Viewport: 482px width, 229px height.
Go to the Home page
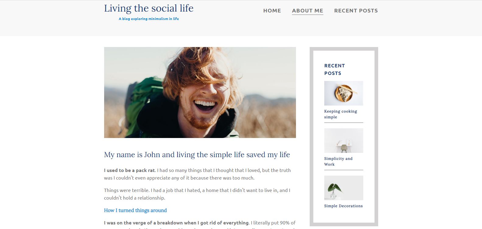pyautogui.click(x=272, y=11)
